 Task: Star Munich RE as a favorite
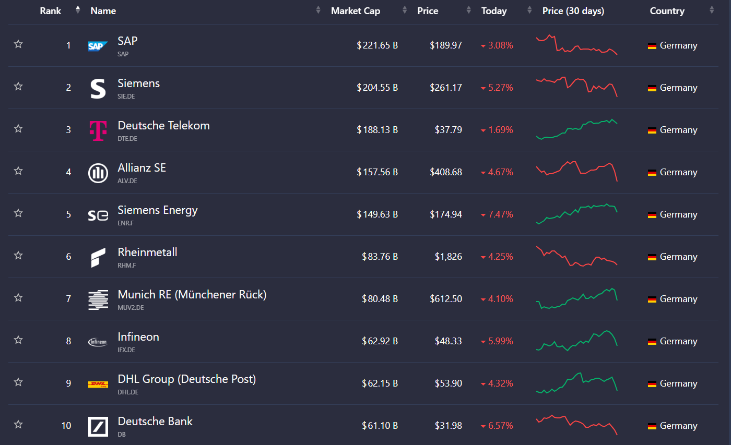(x=18, y=297)
